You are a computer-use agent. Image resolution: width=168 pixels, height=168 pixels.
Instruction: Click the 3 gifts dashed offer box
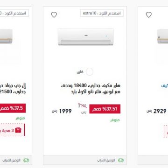point(13,130)
